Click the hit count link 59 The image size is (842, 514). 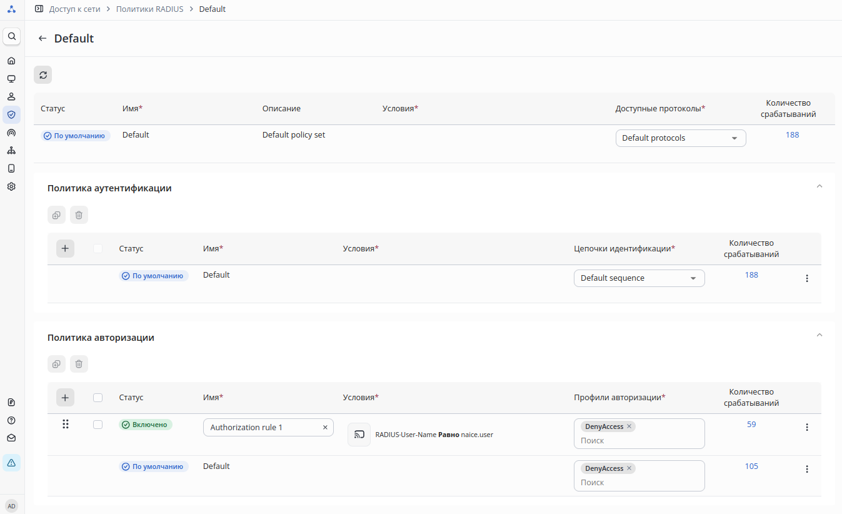751,425
